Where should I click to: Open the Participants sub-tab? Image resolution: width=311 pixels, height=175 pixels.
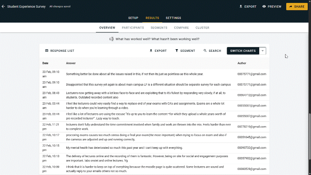pyautogui.click(x=133, y=28)
